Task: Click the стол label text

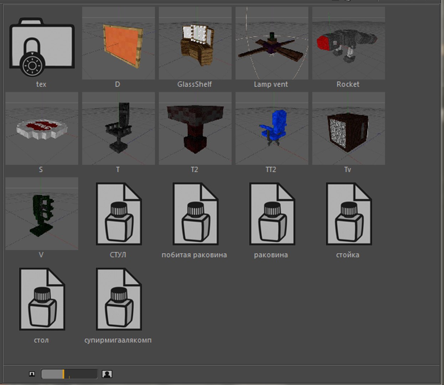Action: [41, 340]
